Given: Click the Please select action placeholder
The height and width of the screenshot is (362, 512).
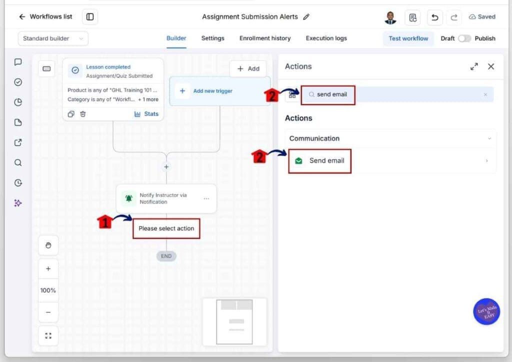Looking at the screenshot, I should [x=166, y=229].
